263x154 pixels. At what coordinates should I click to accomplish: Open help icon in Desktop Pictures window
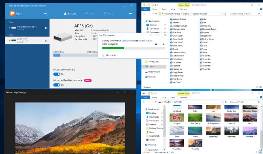[x=261, y=9]
